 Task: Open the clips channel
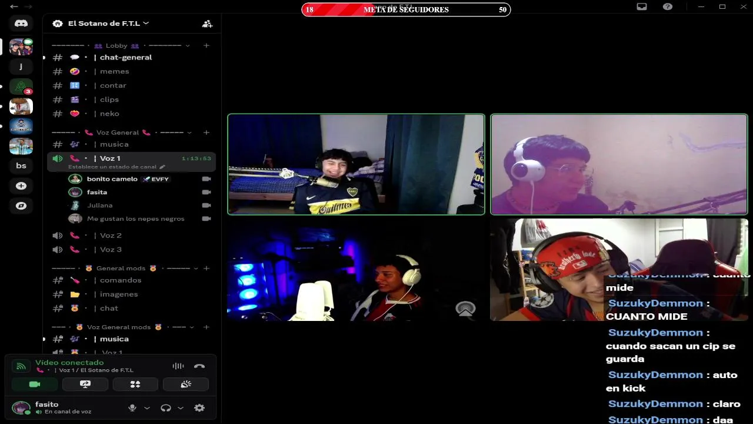131,100
